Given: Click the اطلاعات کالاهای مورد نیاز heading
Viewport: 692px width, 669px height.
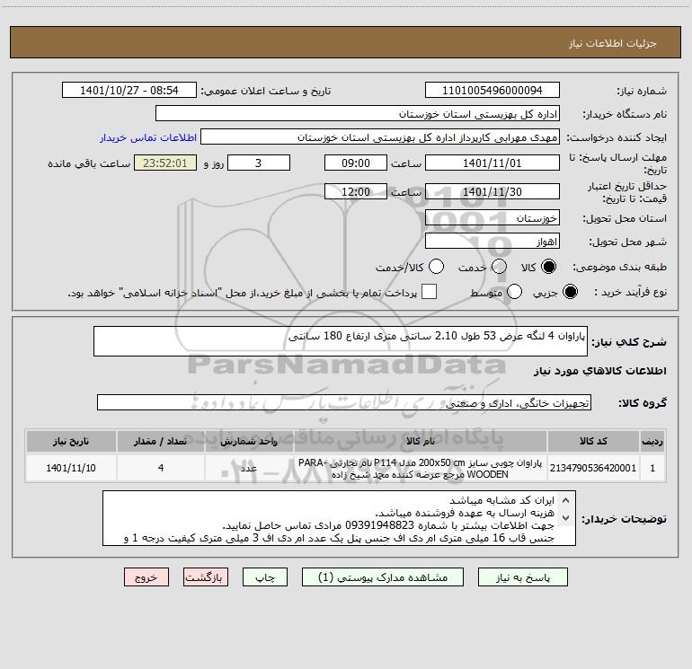Looking at the screenshot, I should pyautogui.click(x=600, y=371).
